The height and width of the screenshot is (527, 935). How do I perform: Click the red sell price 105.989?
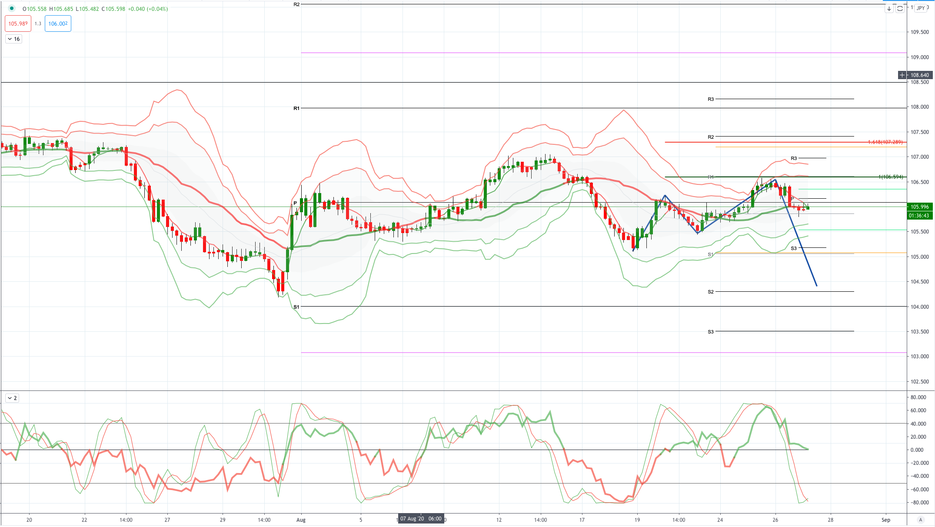(x=18, y=23)
